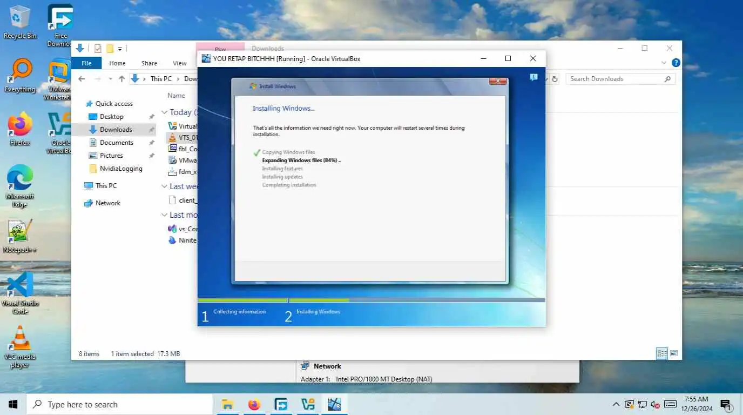The image size is (743, 415).
Task: Collapse the Last week group in file list
Action: (164, 186)
